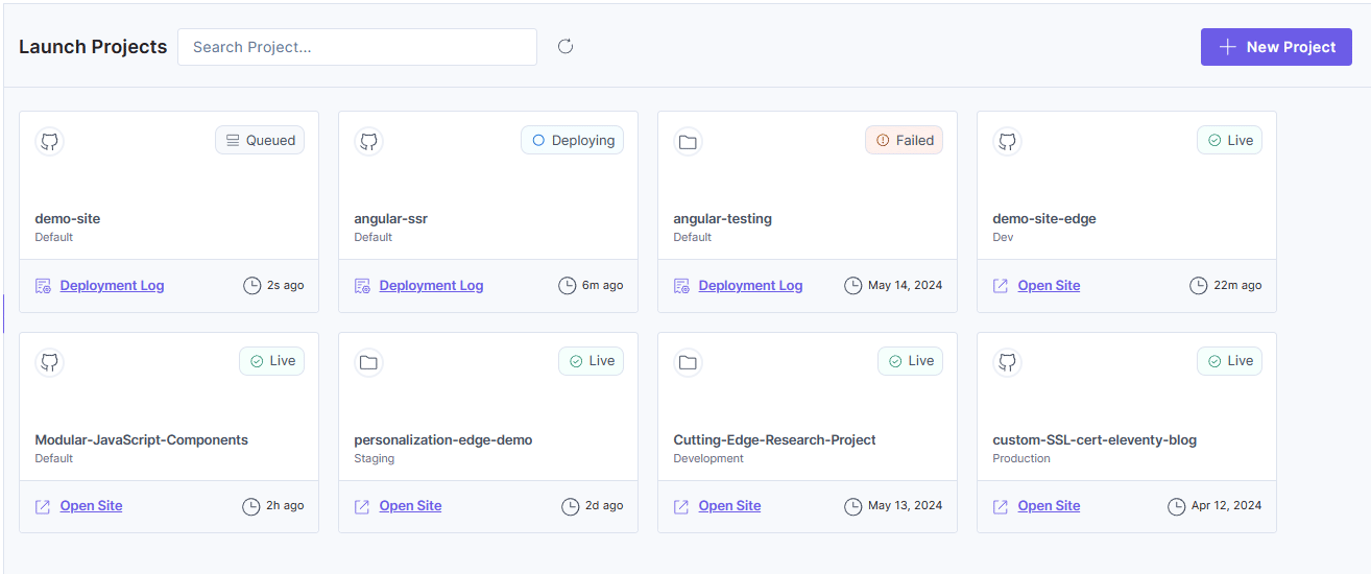Click the Apr 12, 2024 timestamp
The height and width of the screenshot is (574, 1371).
coord(1226,505)
